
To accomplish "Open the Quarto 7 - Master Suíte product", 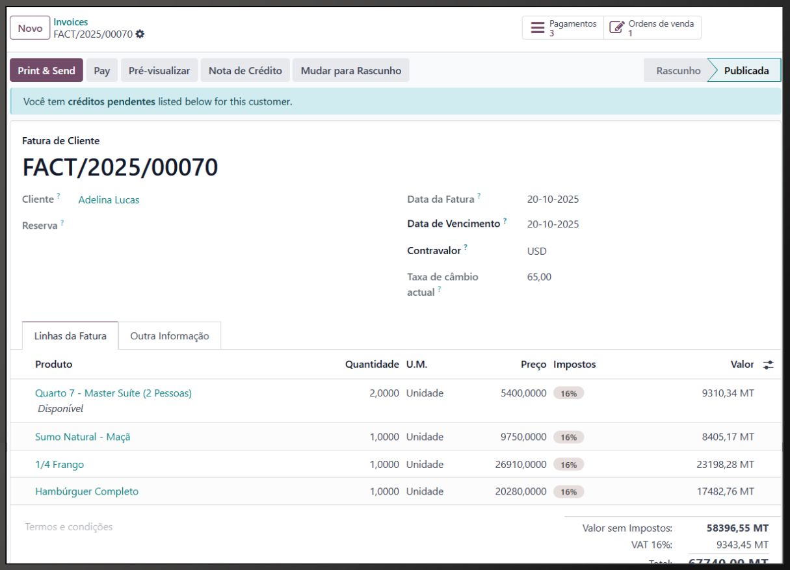I will [x=113, y=393].
